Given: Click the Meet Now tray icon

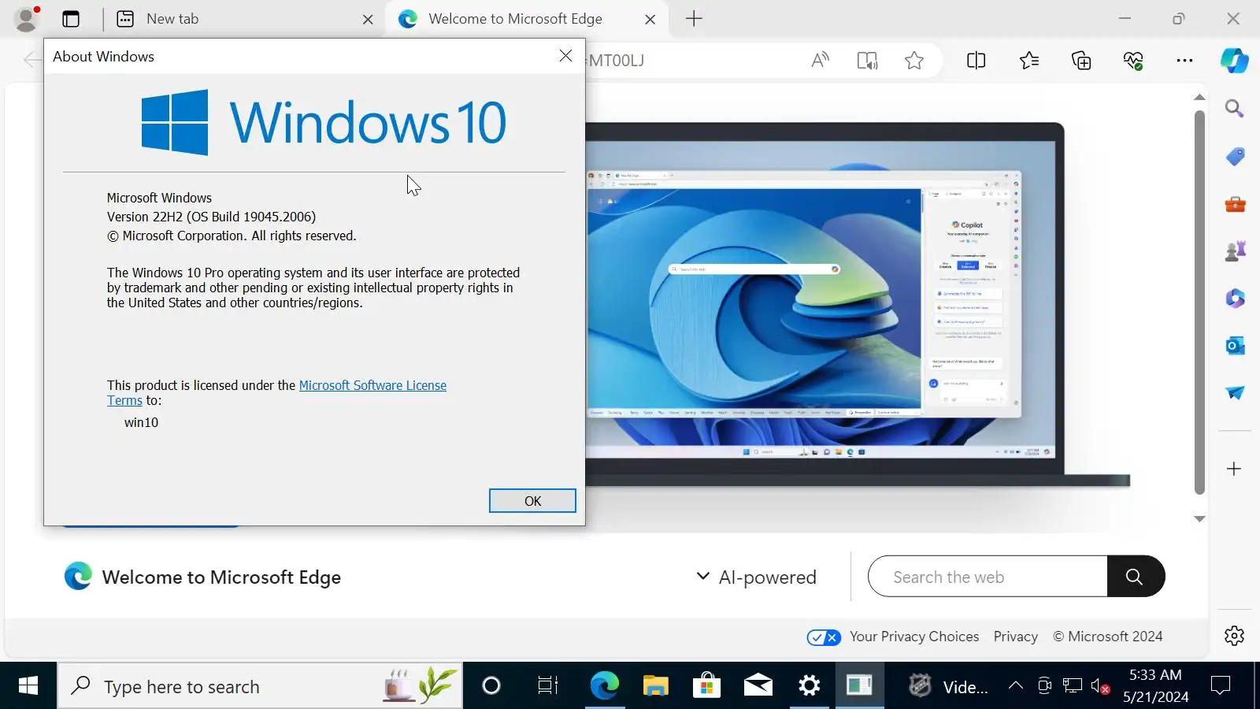Looking at the screenshot, I should [x=1044, y=685].
